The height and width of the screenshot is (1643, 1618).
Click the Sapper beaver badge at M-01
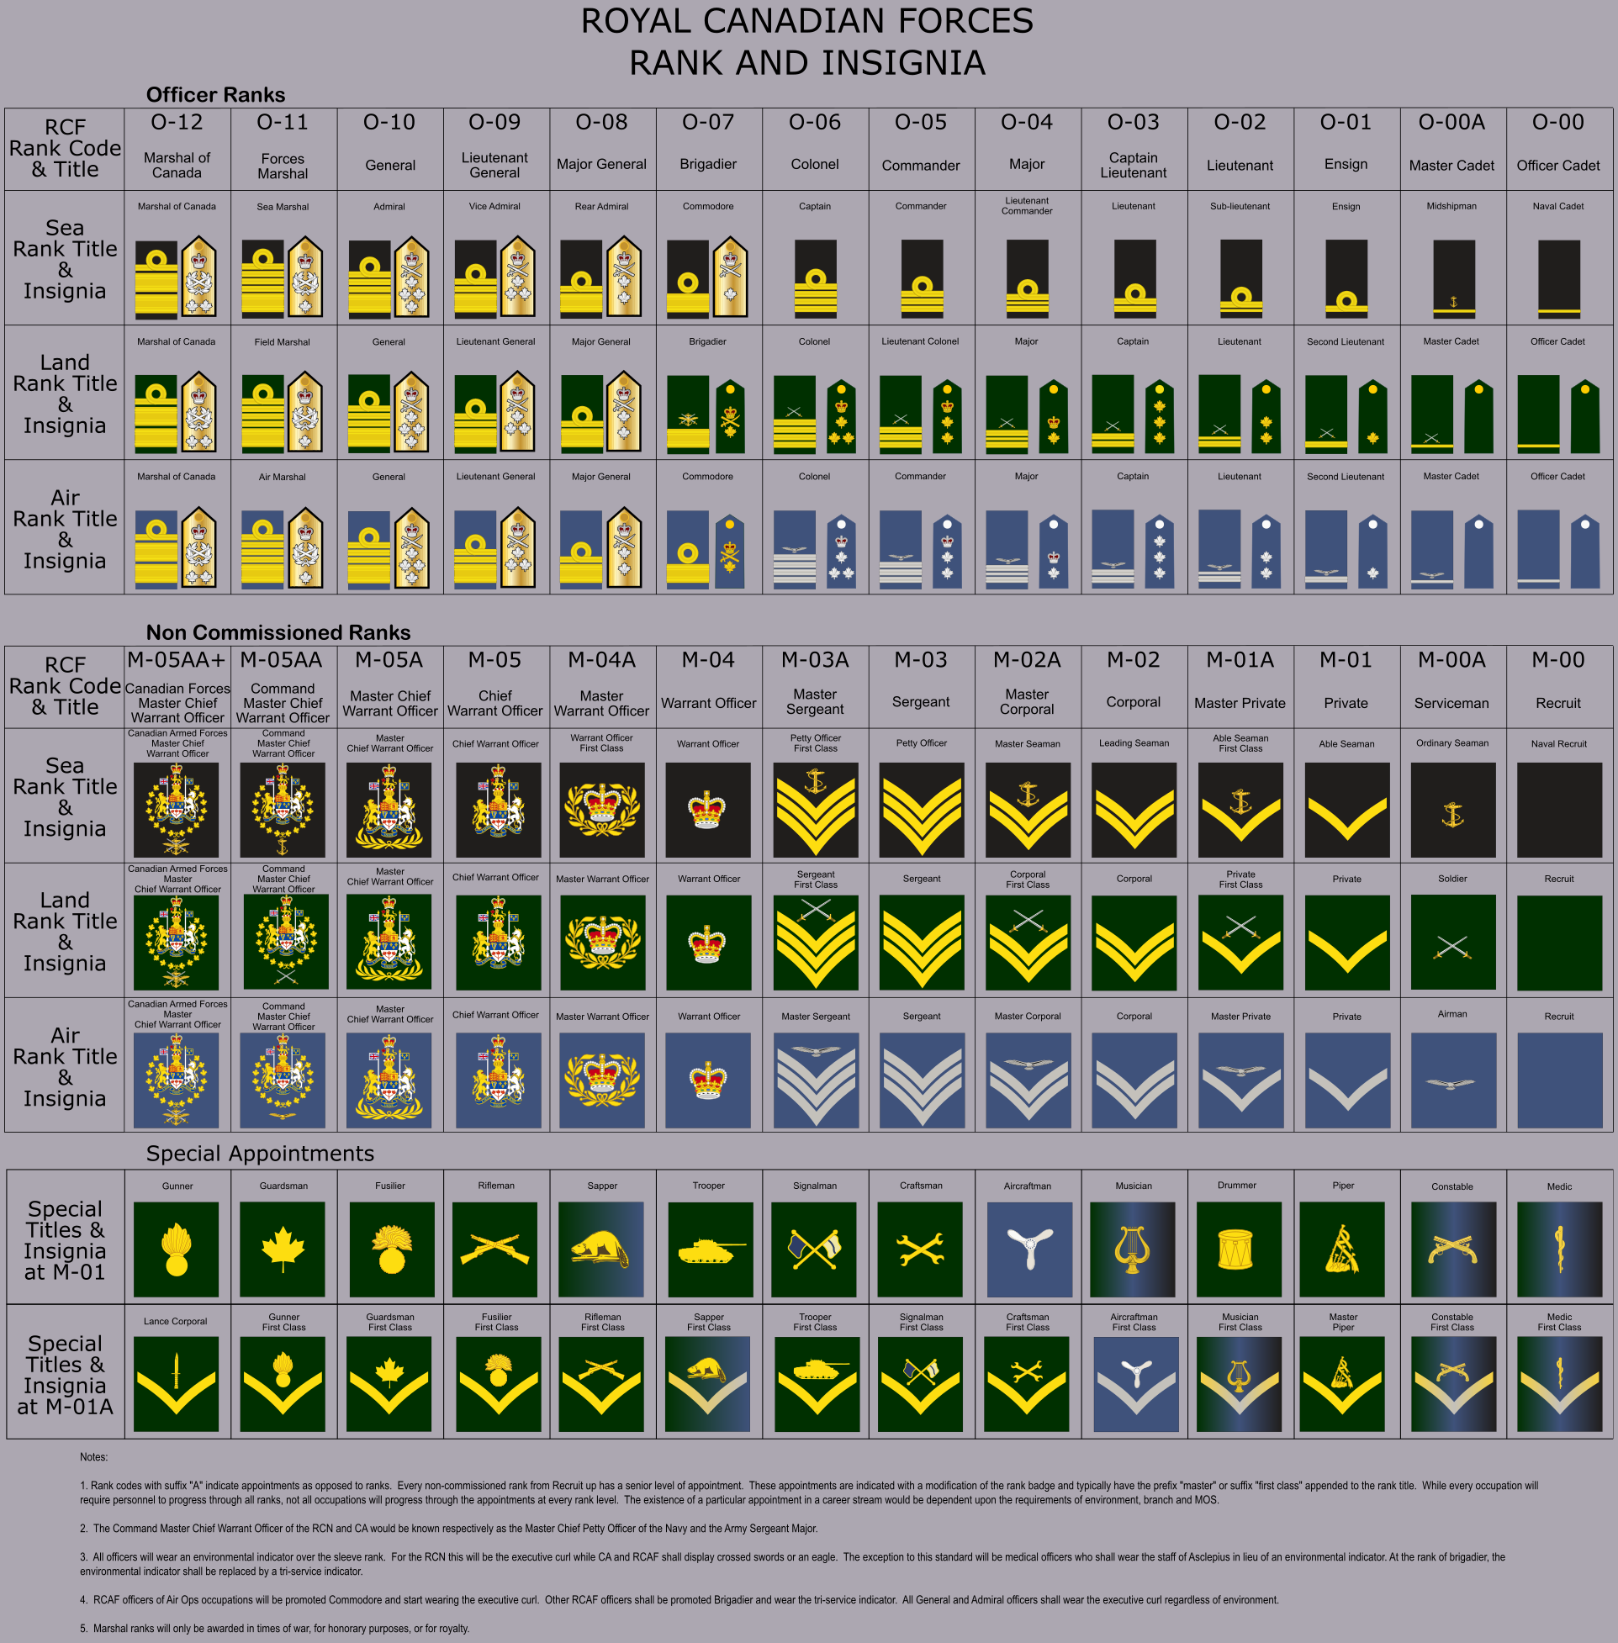click(602, 1249)
